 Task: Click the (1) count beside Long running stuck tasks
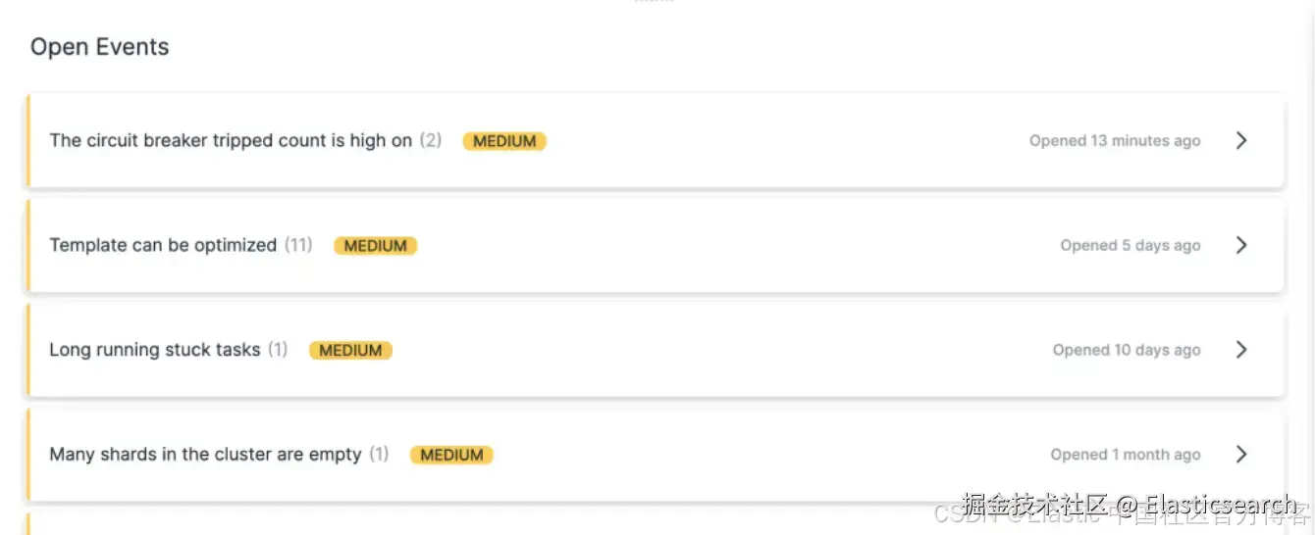pyautogui.click(x=278, y=350)
